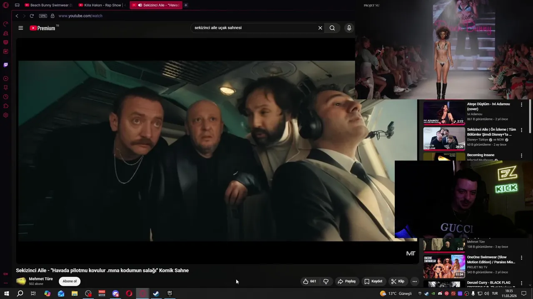Share video via Paylaş button
533x299 pixels.
346,281
